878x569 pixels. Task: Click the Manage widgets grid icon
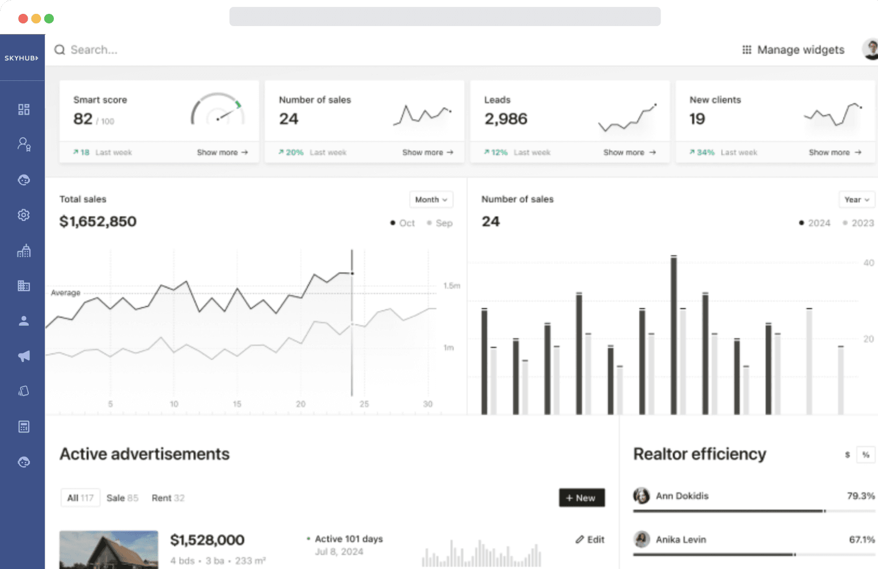pos(746,50)
